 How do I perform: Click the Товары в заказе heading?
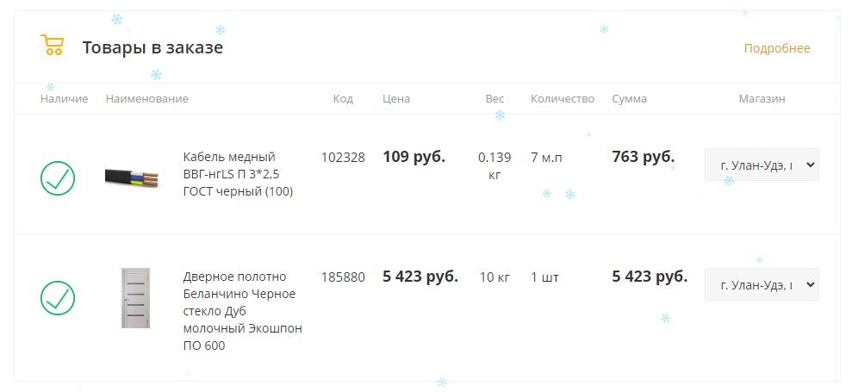coord(152,48)
